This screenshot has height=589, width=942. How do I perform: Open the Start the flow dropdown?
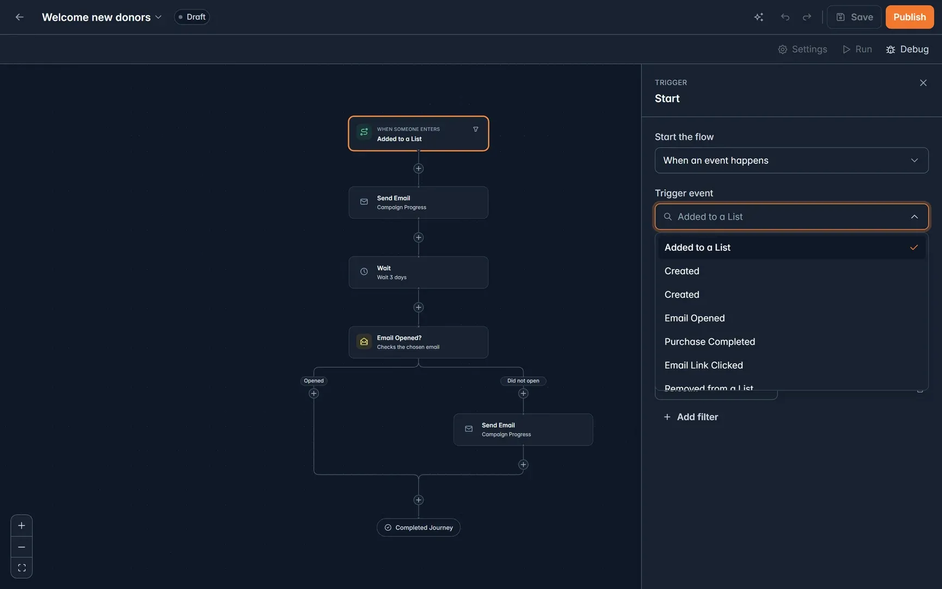[x=791, y=160]
